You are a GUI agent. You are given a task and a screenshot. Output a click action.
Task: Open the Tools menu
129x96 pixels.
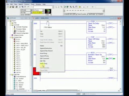pos(33,4)
